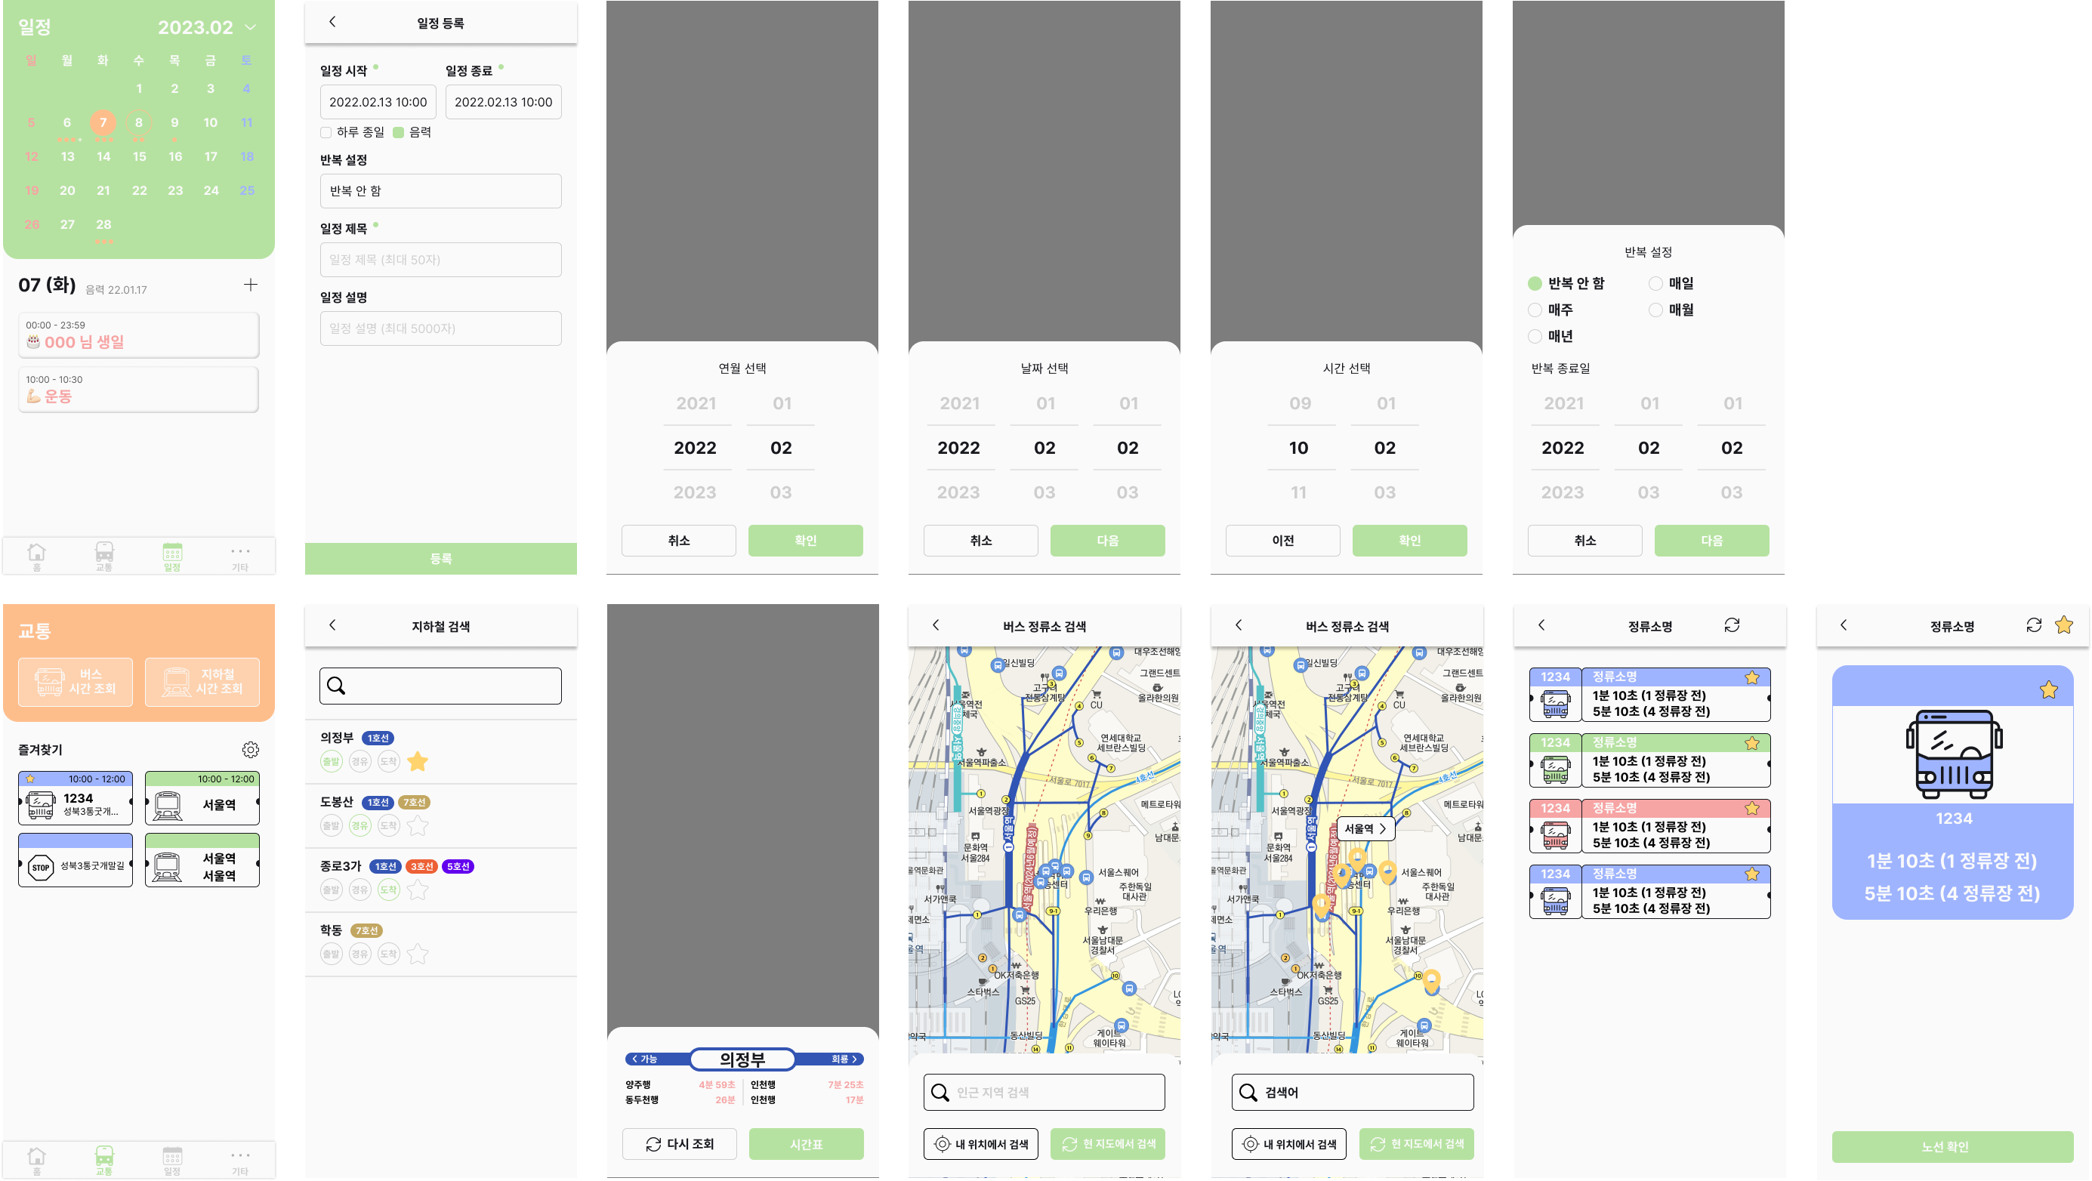
Task: Select year 2023 in 연월 선택 picker
Action: [694, 492]
